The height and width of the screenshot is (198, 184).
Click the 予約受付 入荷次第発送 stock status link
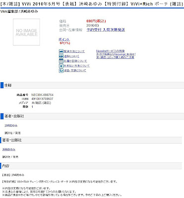tap(106, 30)
